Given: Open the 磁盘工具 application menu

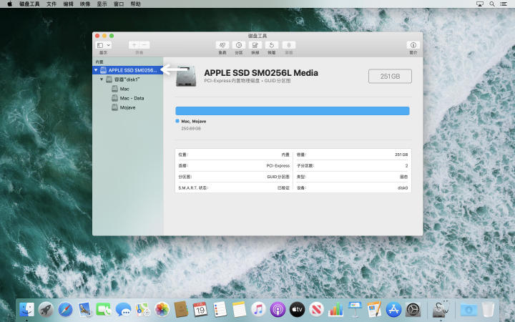Looking at the screenshot, I should coord(29,4).
